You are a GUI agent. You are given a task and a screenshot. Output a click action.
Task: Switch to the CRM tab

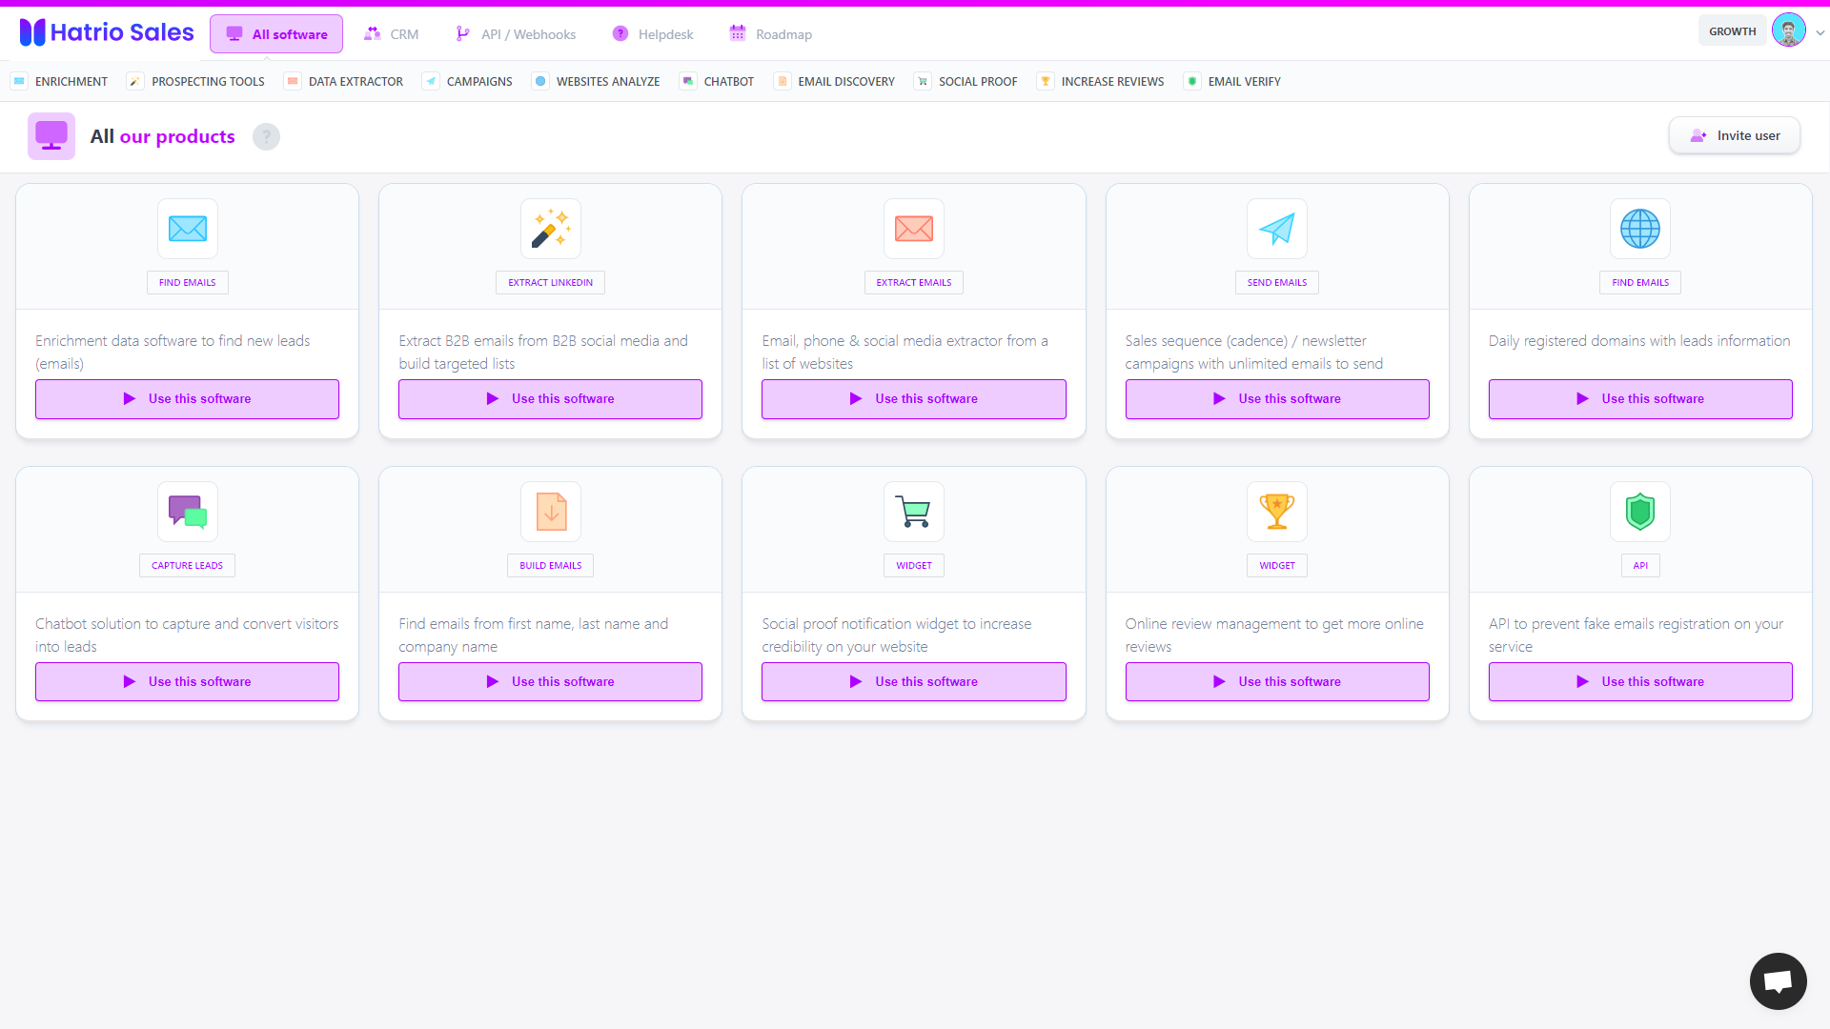pos(391,33)
